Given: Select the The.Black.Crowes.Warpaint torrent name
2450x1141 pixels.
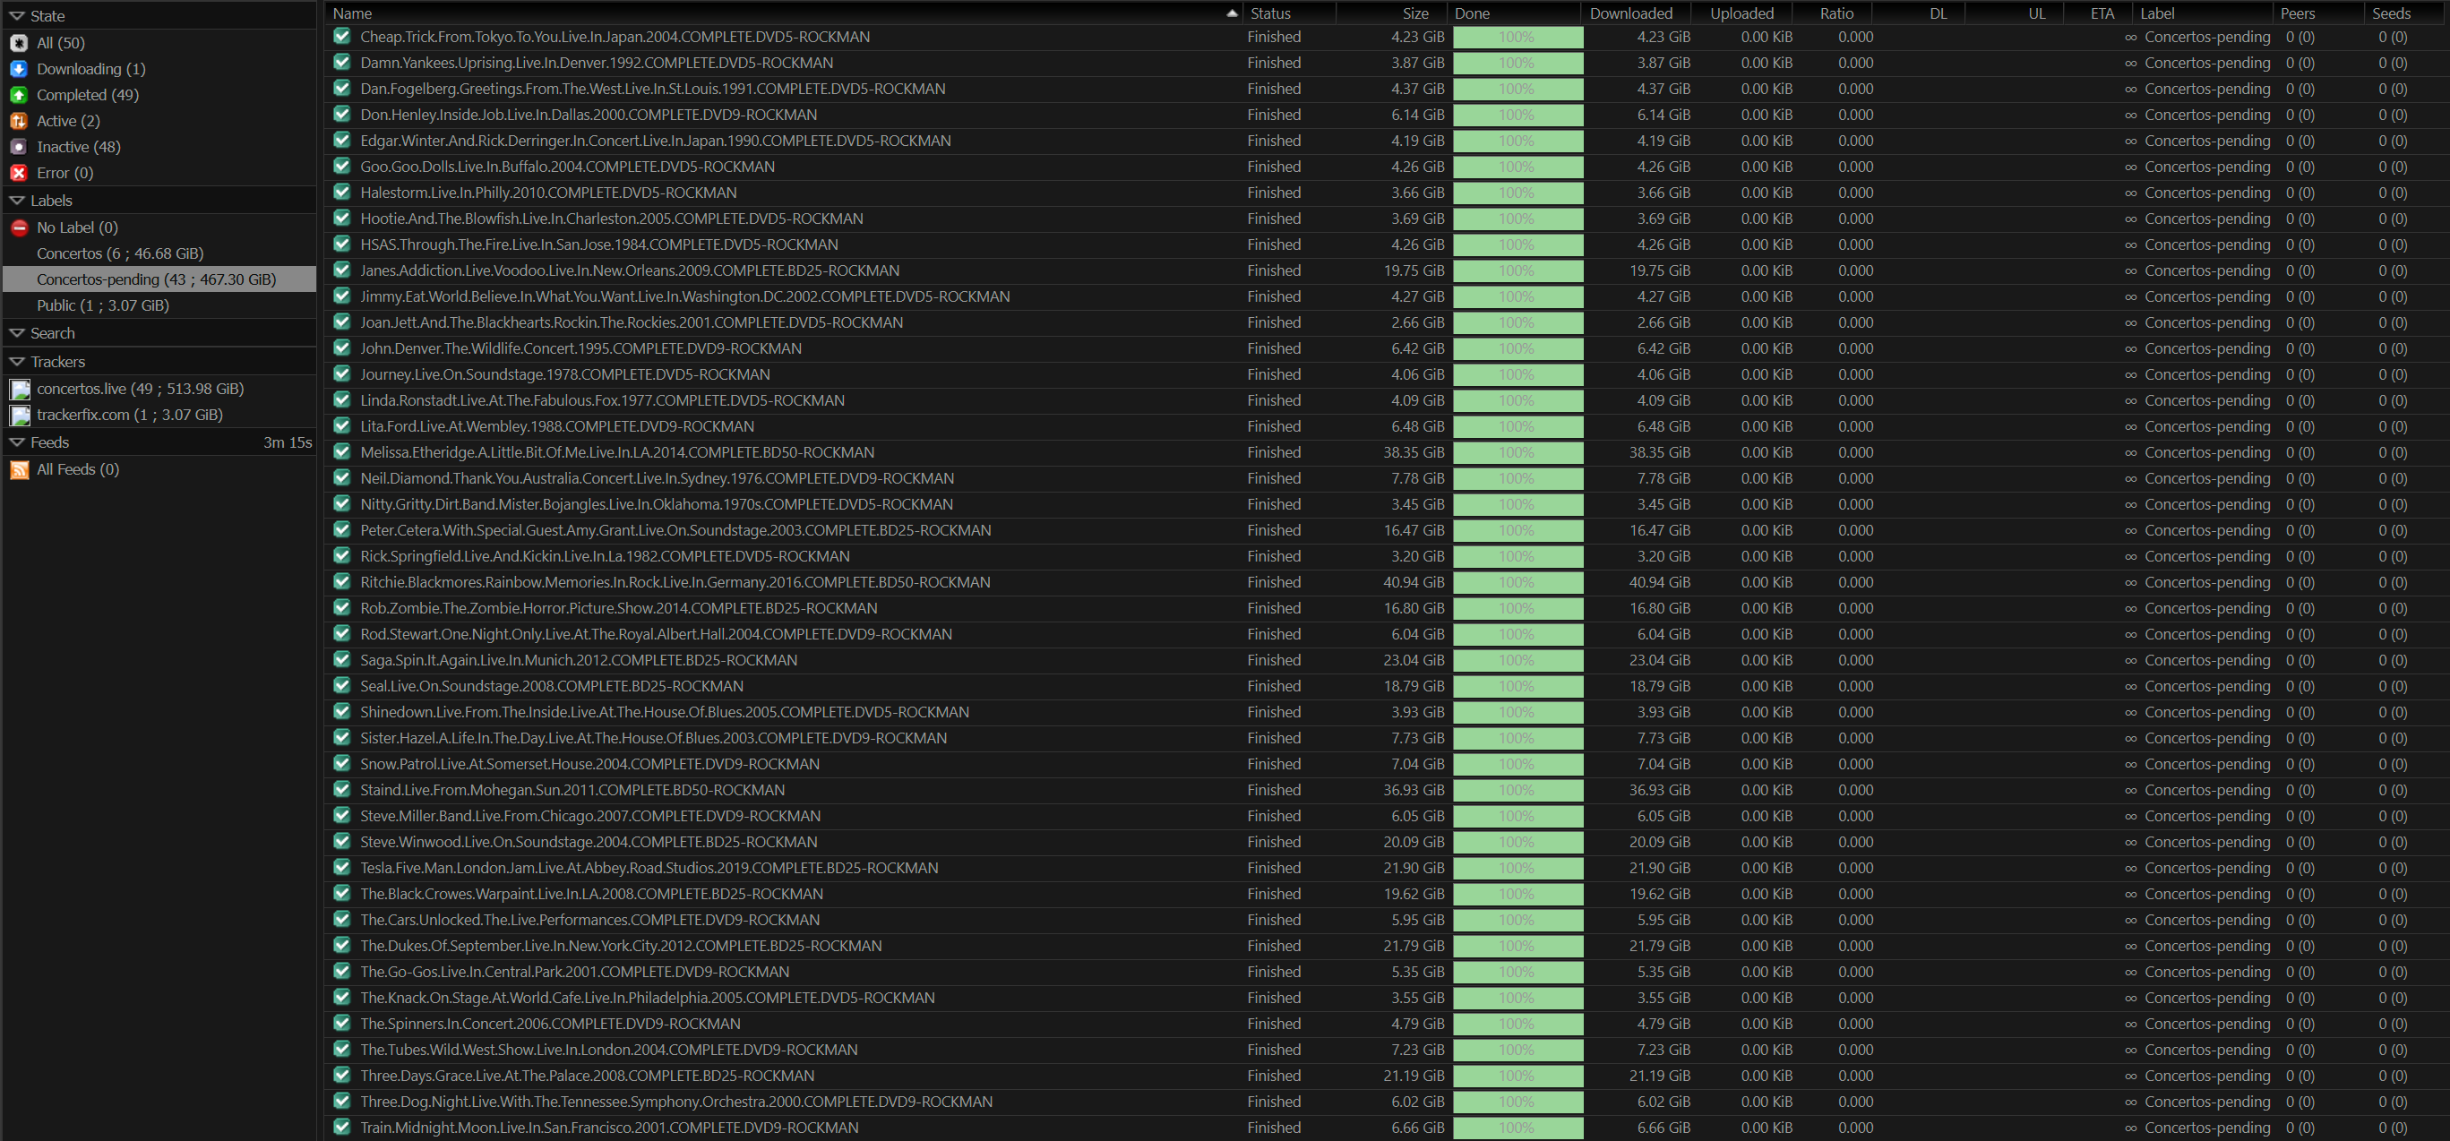Looking at the screenshot, I should (591, 894).
